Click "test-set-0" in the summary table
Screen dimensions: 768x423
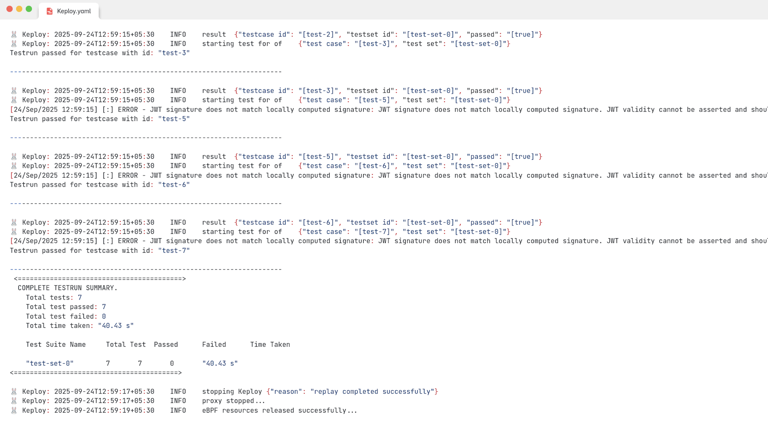50,363
